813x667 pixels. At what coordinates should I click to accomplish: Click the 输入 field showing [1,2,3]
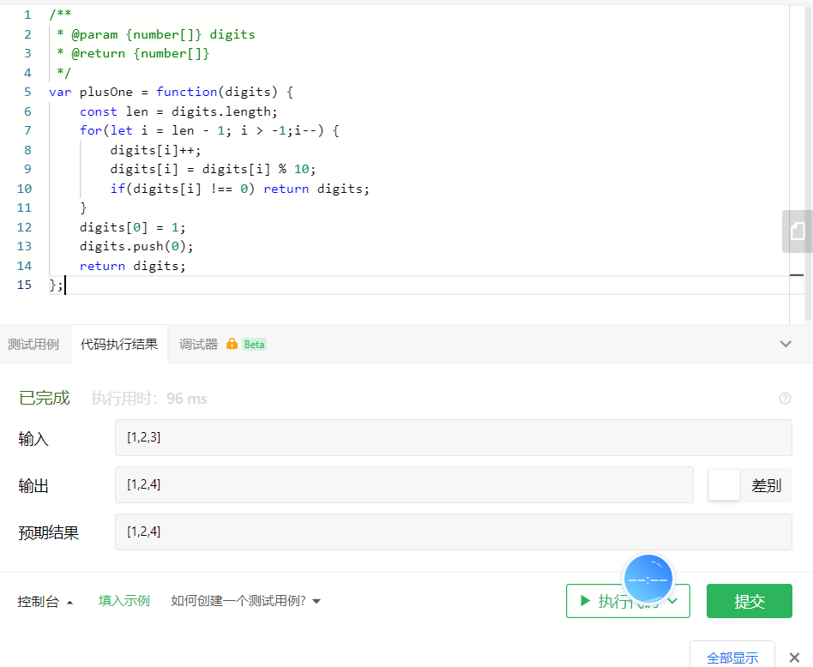453,437
